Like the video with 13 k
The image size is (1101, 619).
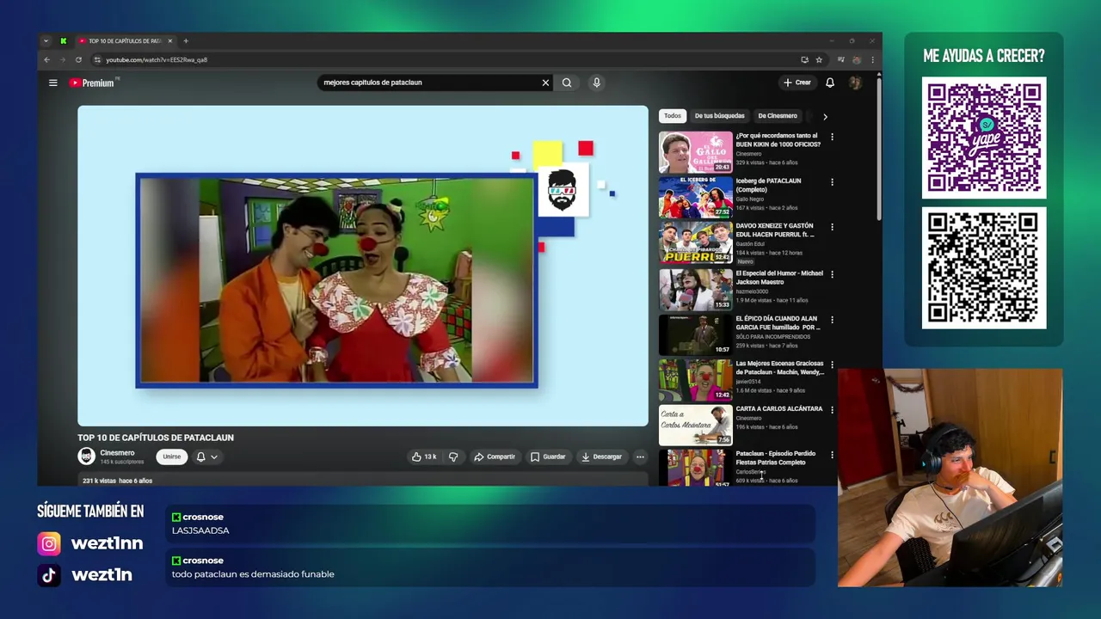point(424,457)
